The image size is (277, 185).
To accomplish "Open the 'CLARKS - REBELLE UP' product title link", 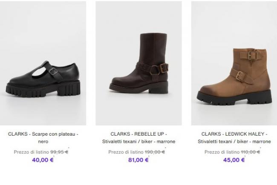I will coord(138,134).
